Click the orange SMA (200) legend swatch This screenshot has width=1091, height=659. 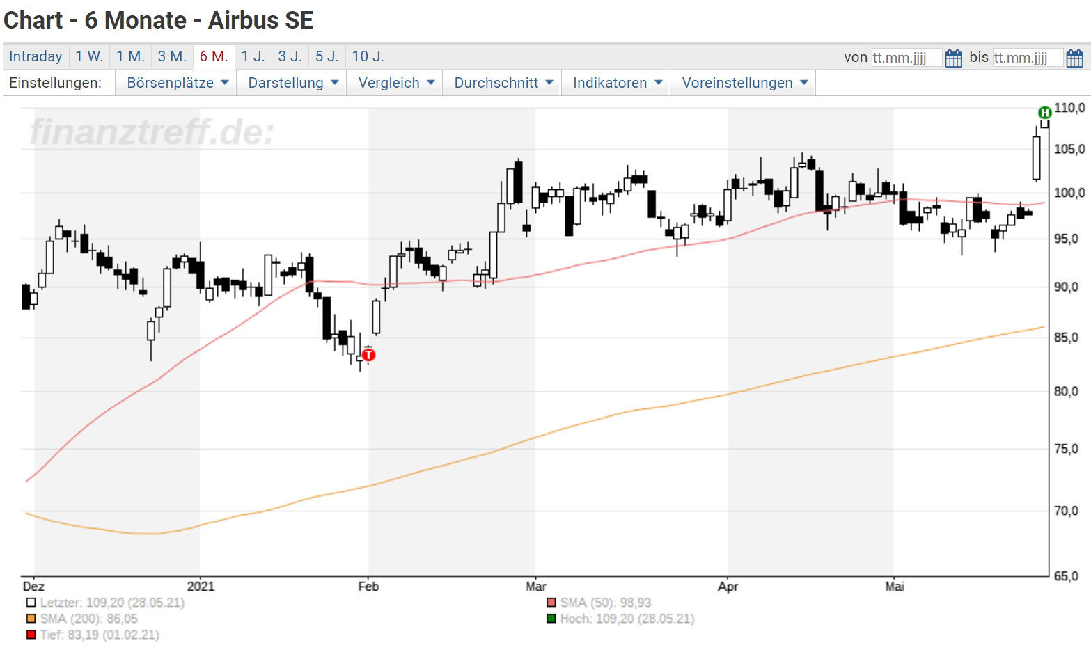[31, 619]
